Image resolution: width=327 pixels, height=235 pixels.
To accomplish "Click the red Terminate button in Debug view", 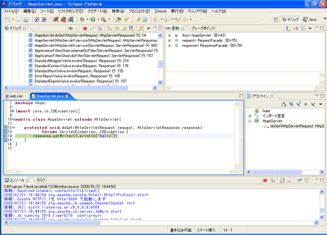I will point(85,28).
